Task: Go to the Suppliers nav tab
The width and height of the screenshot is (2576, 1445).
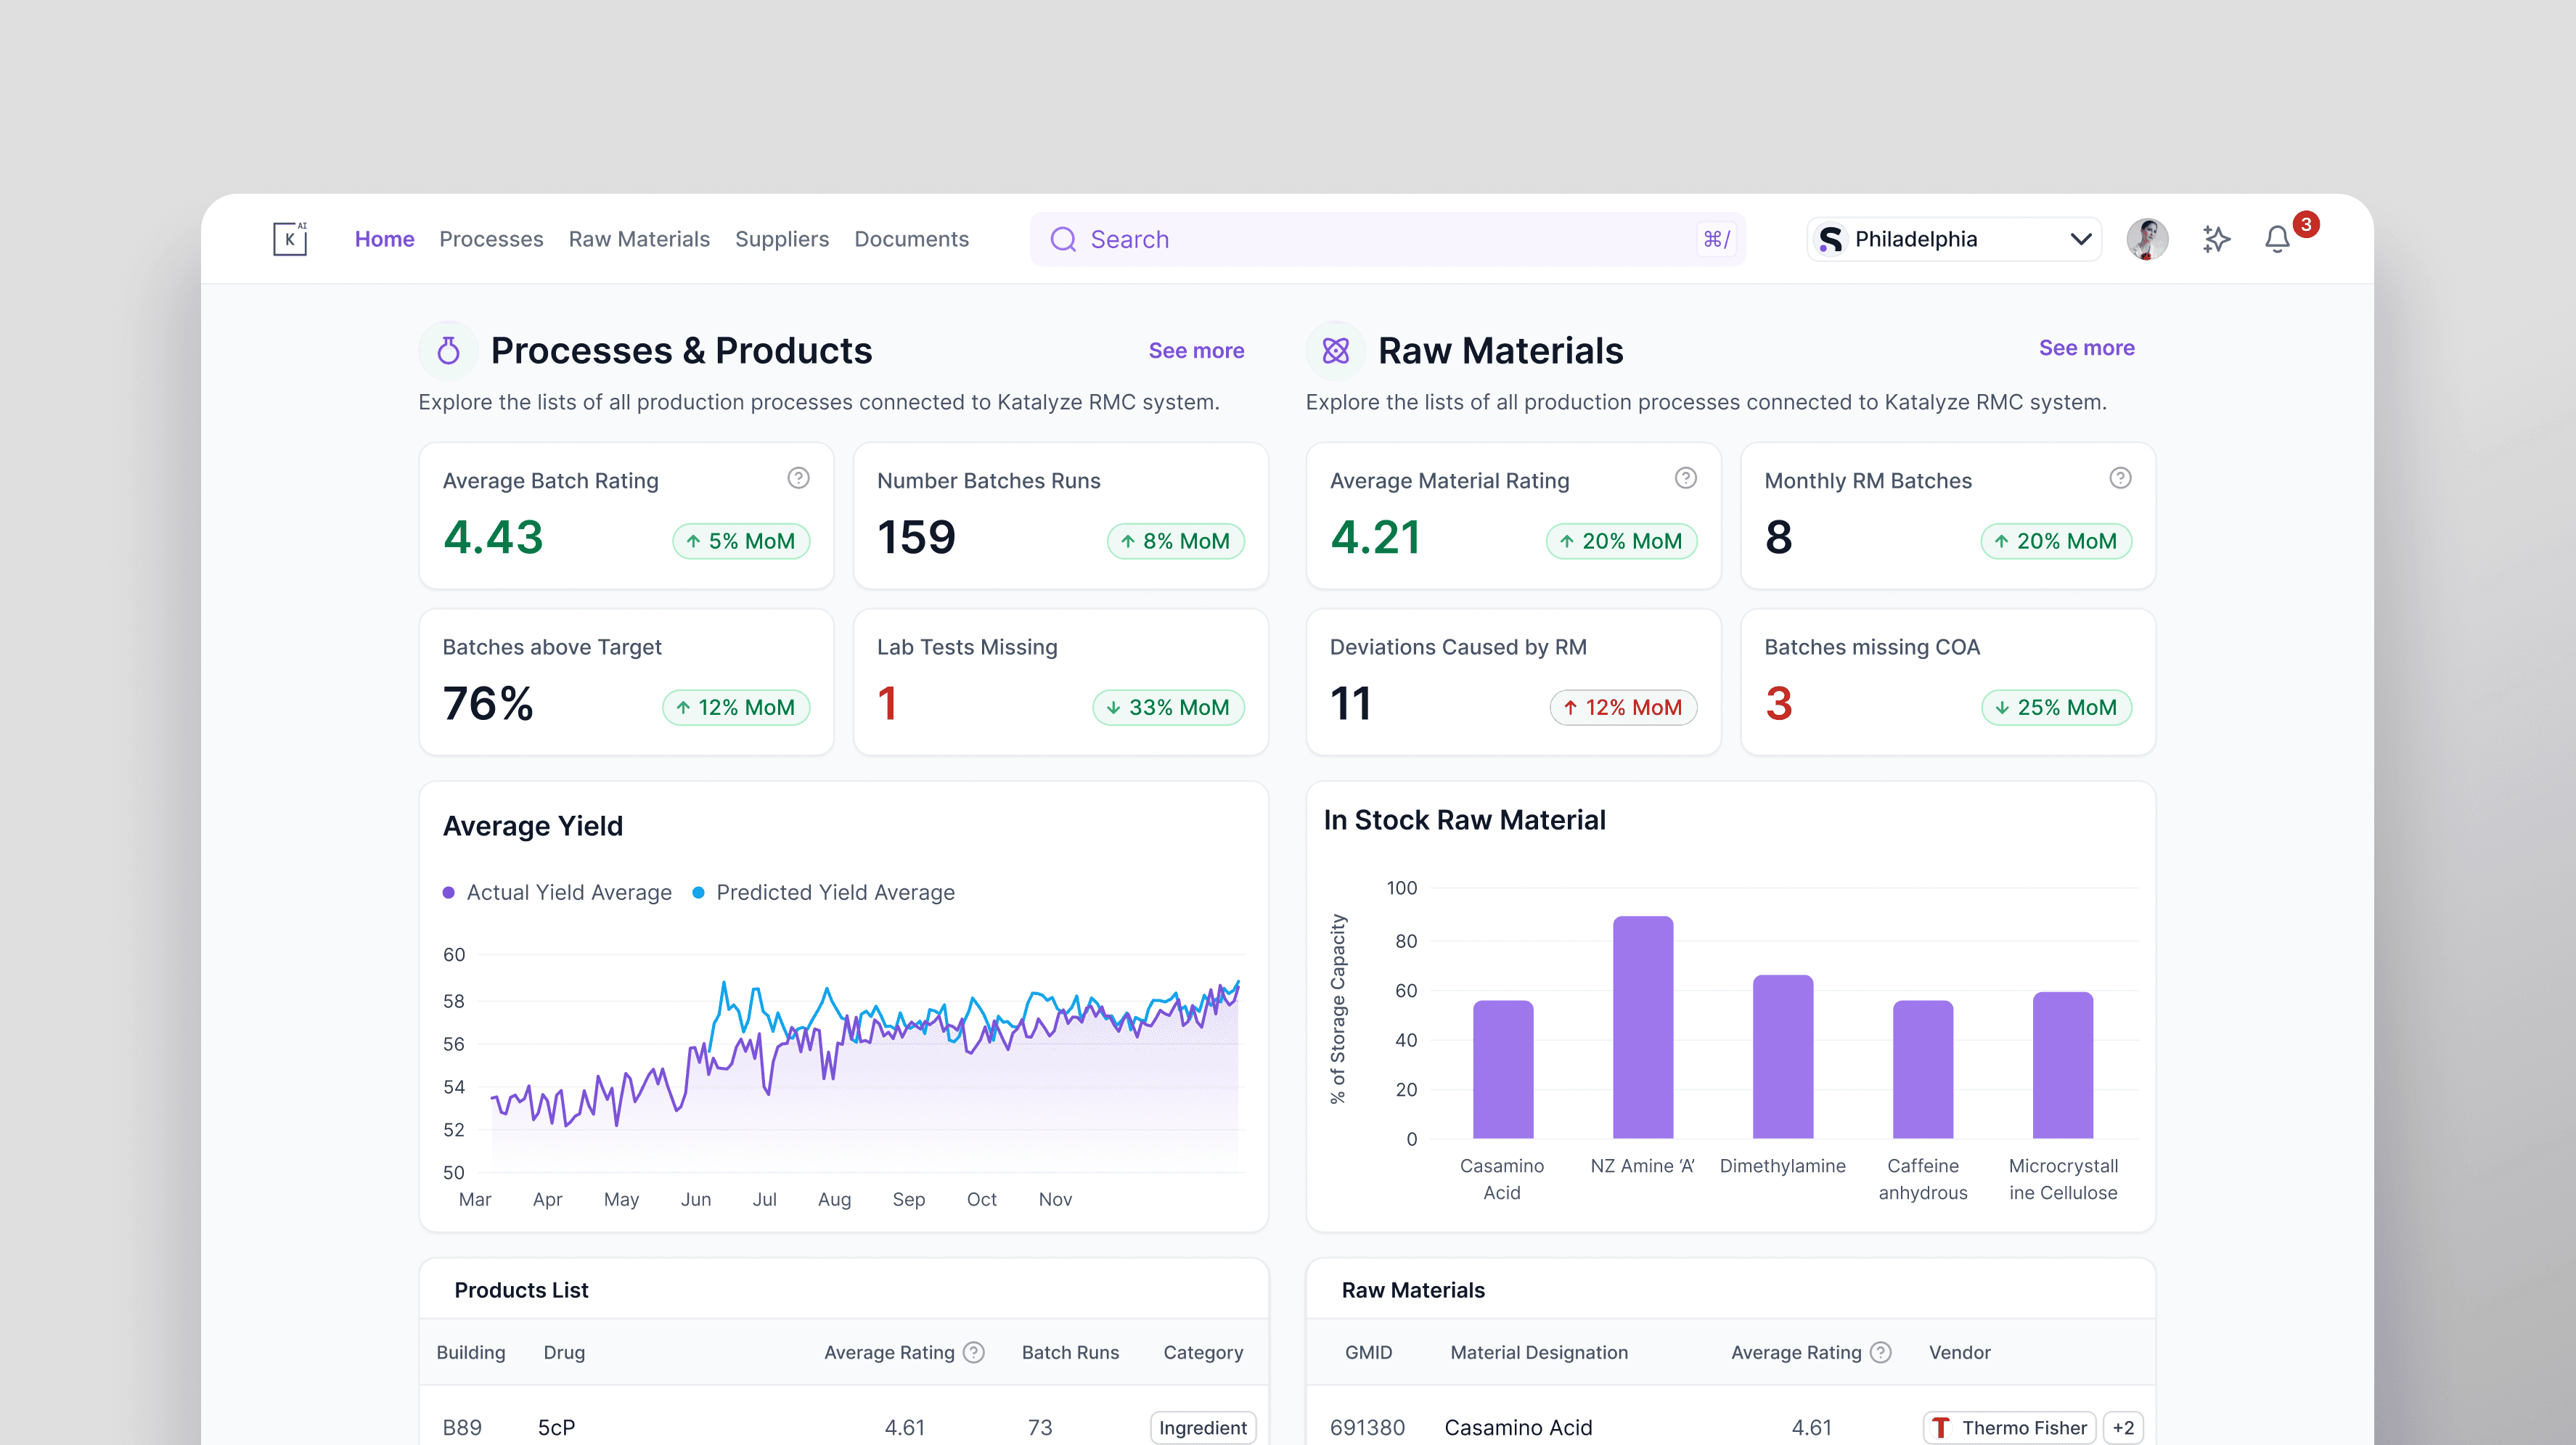Action: pos(782,239)
